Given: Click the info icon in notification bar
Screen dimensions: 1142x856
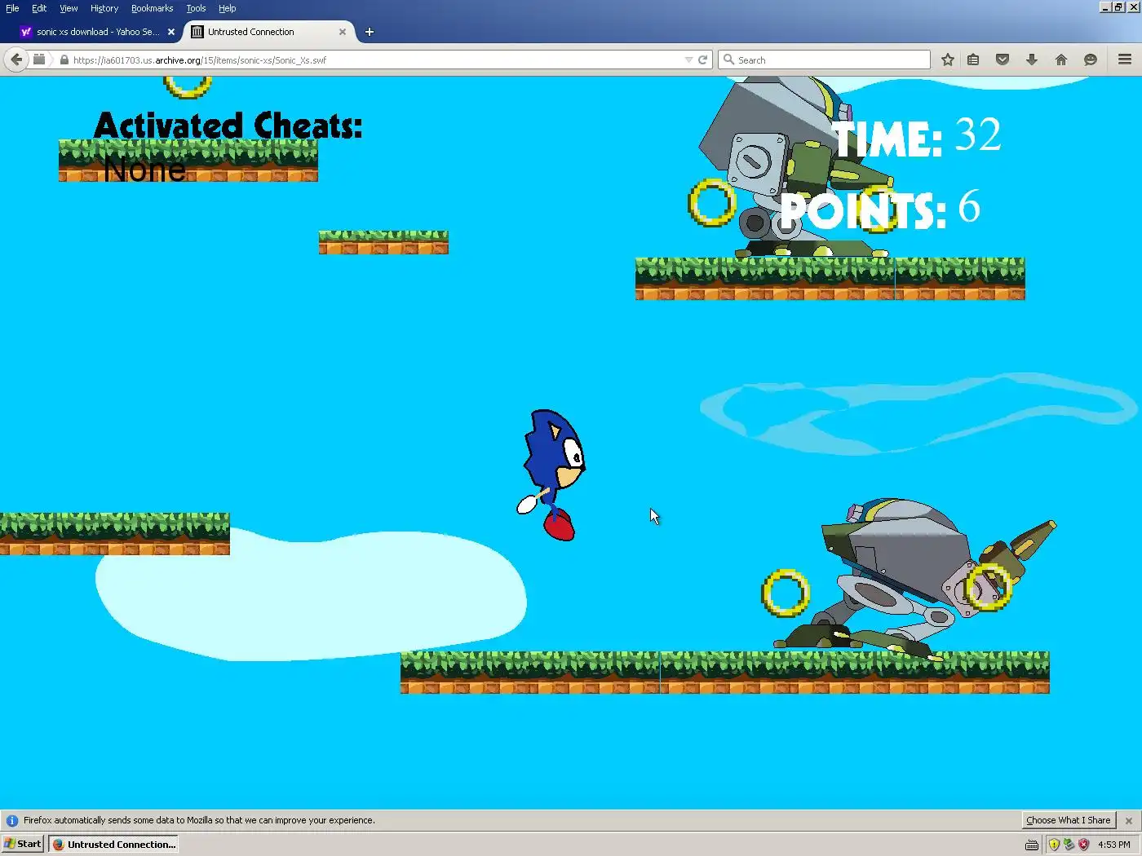Looking at the screenshot, I should point(12,820).
